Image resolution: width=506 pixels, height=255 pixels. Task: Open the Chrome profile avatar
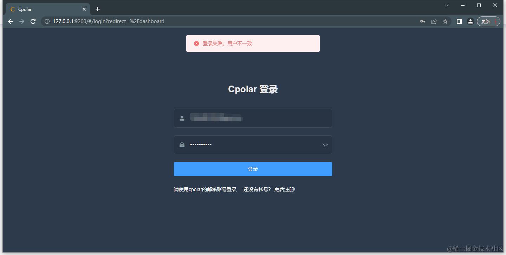click(470, 21)
